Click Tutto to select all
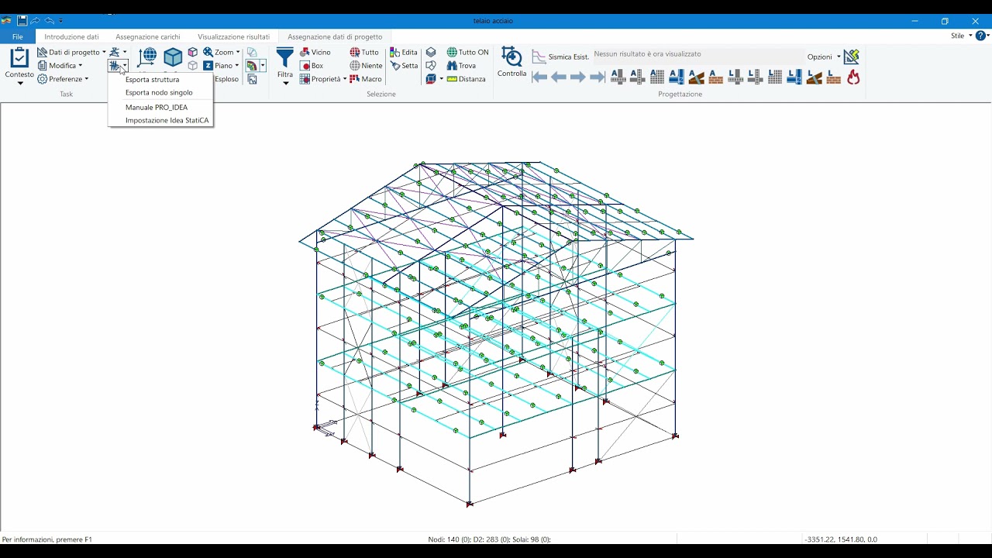The width and height of the screenshot is (992, 558). click(364, 52)
